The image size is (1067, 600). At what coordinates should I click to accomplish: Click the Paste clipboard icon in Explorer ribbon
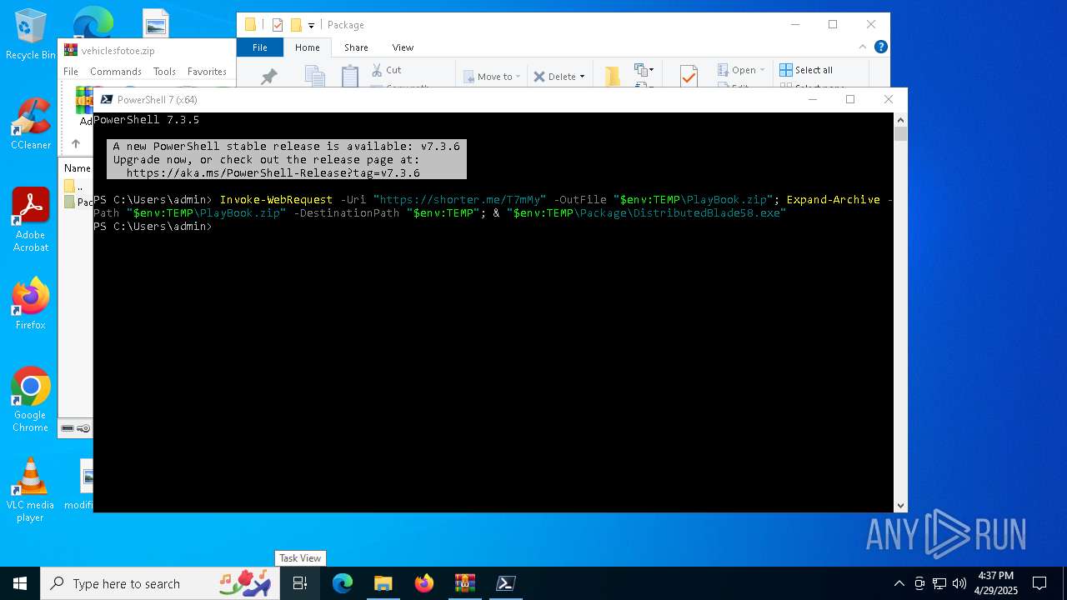tap(350, 76)
